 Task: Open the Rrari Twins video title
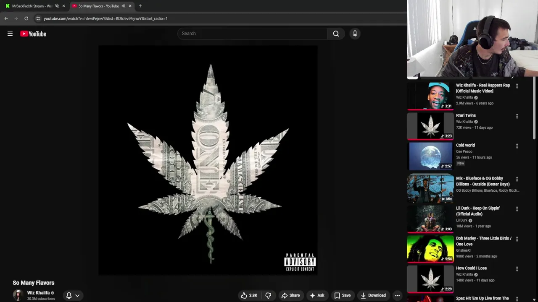click(466, 115)
